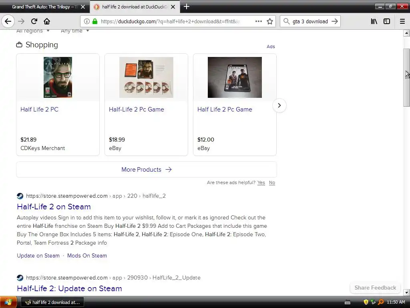This screenshot has width=410, height=308.
Task: Open the on-screen keyboard tray icon
Action: (347, 302)
